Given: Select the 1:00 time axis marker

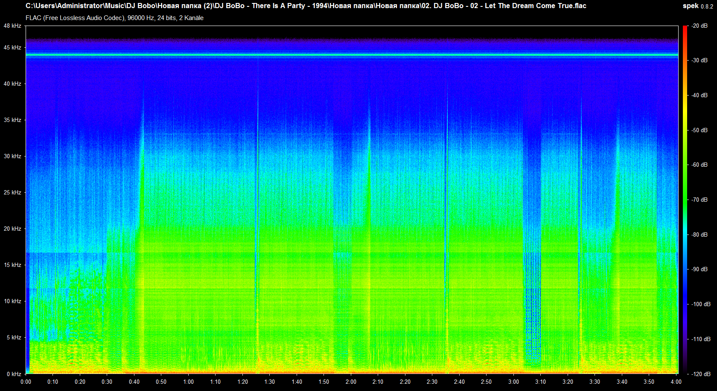Looking at the screenshot, I should click(188, 382).
